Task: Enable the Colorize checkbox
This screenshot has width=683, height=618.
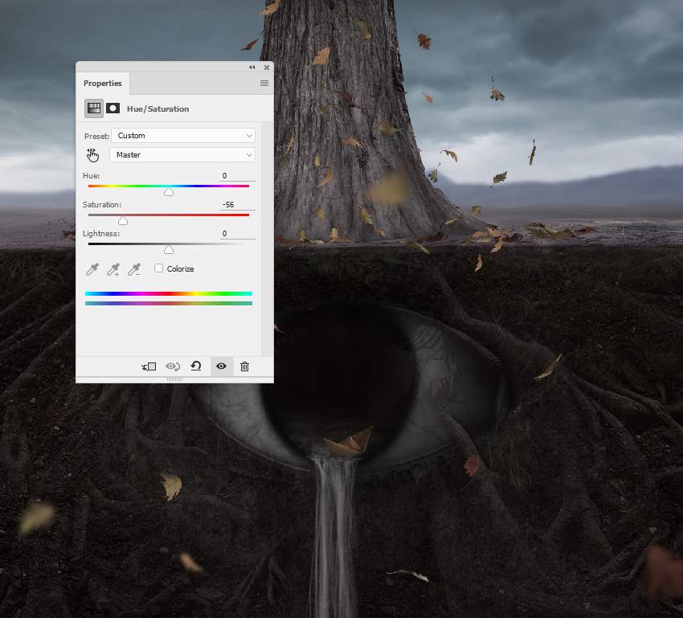Action: click(158, 268)
